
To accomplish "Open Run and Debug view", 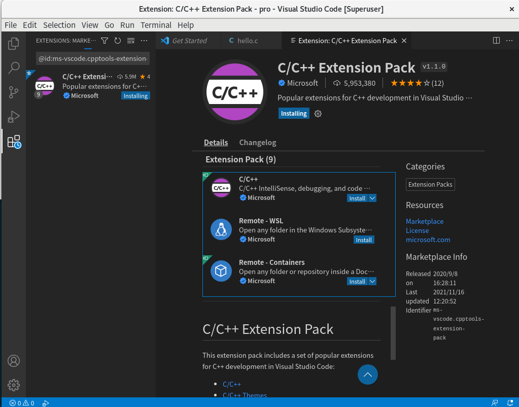I will (x=14, y=117).
